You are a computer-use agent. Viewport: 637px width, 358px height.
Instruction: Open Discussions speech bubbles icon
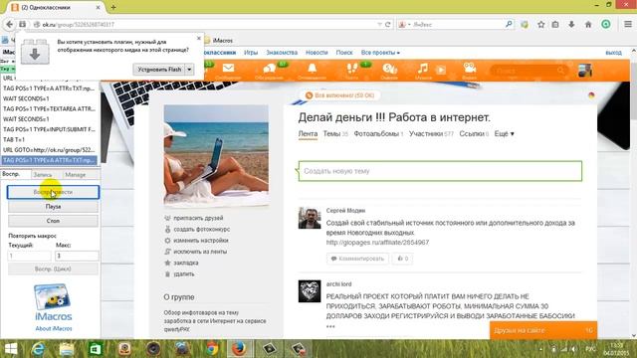point(269,69)
